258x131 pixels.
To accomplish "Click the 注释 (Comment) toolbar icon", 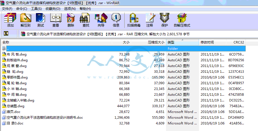I will pos(150,18).
